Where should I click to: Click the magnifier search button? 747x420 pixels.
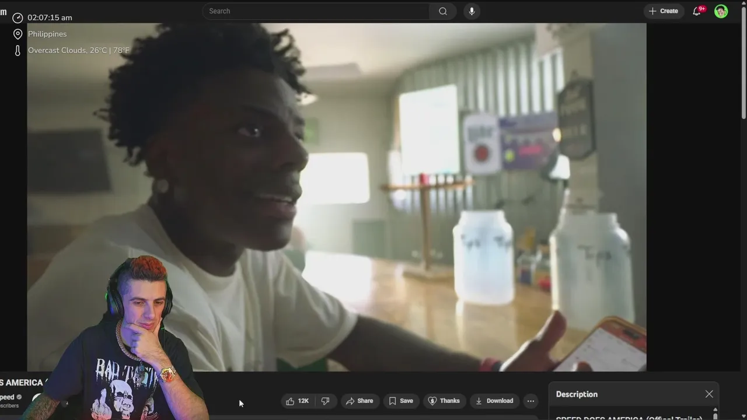(x=443, y=11)
